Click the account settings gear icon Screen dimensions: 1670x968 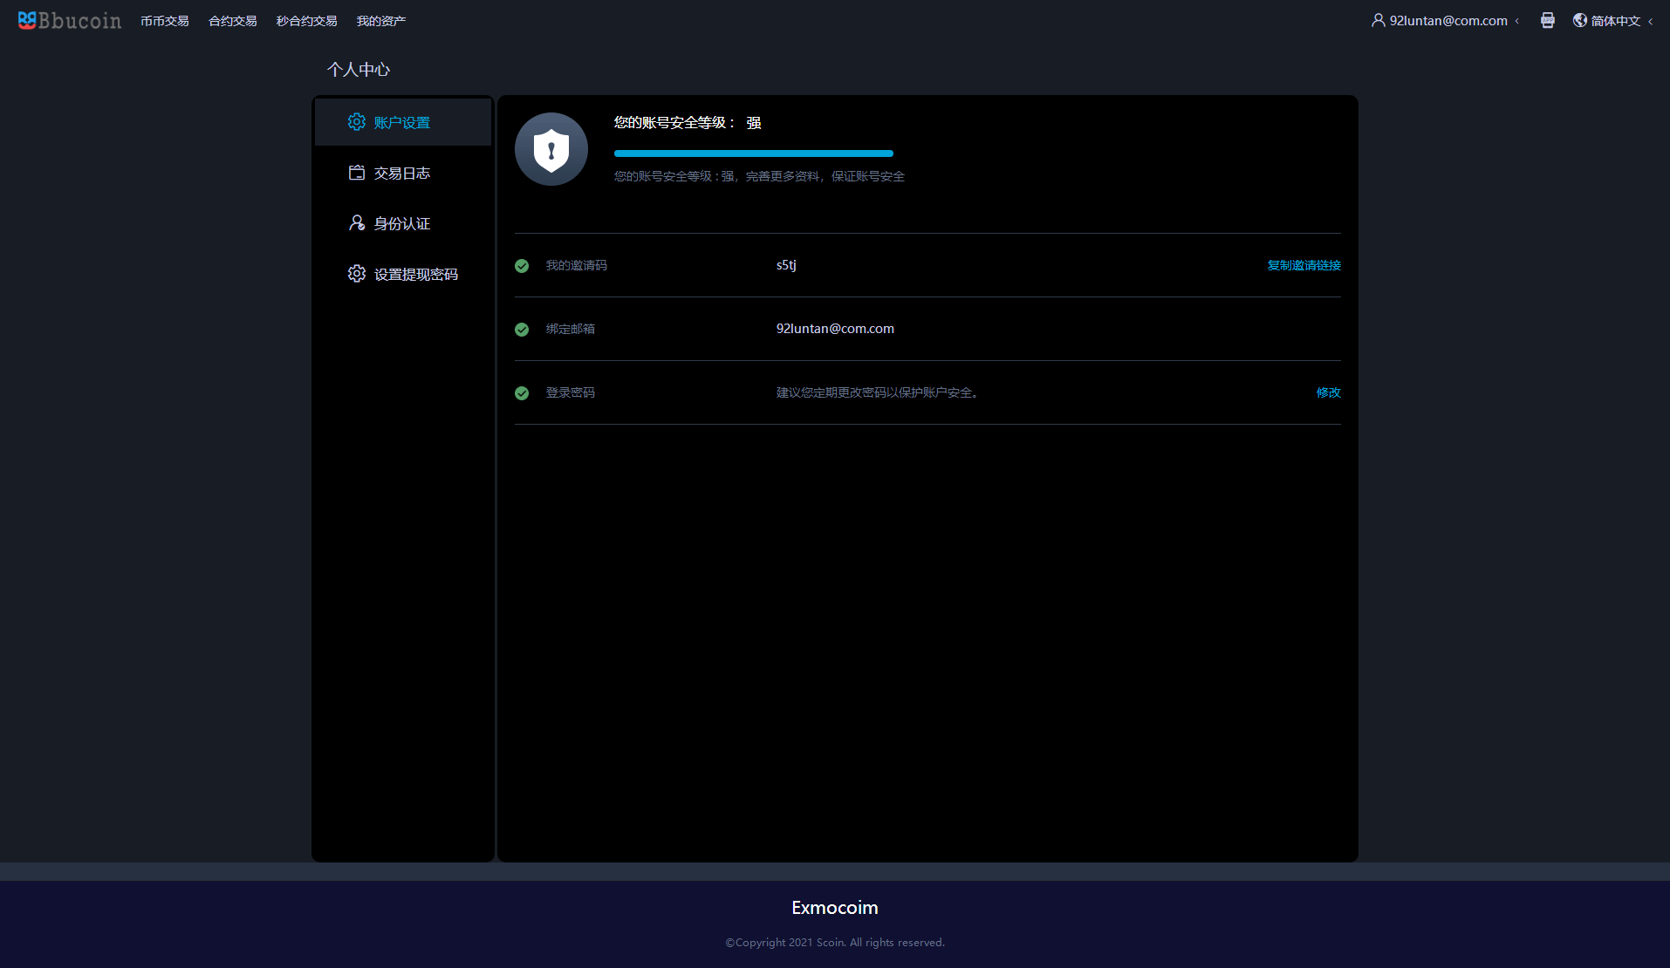tap(356, 122)
